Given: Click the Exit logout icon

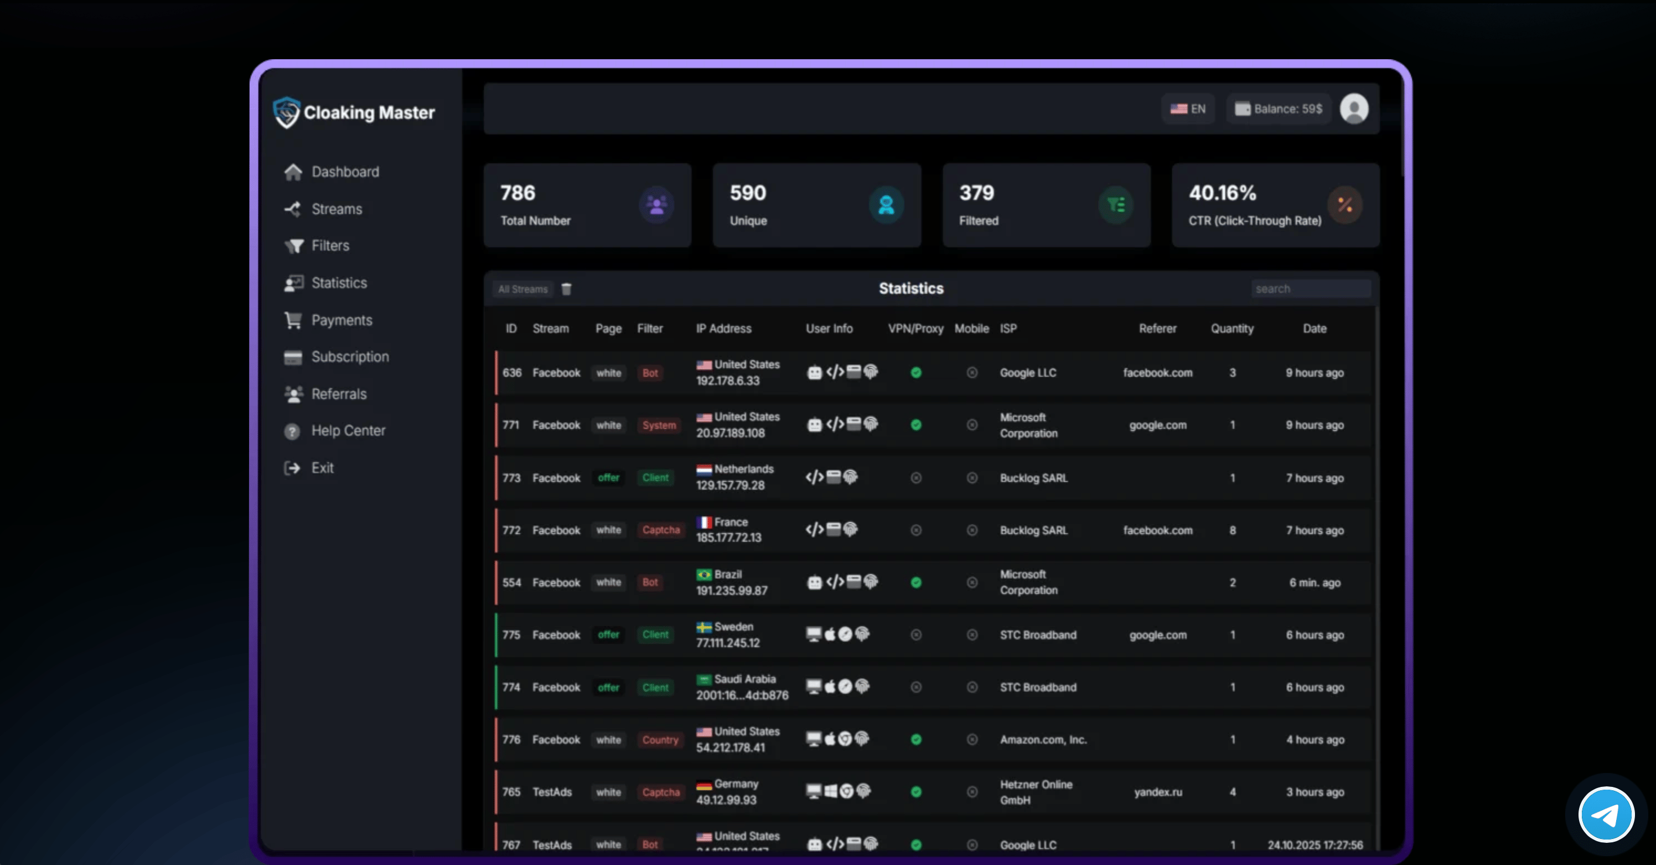Looking at the screenshot, I should click(292, 468).
